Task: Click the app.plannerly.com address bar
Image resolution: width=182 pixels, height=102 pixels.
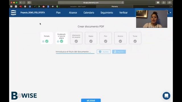Action: click(91, 3)
